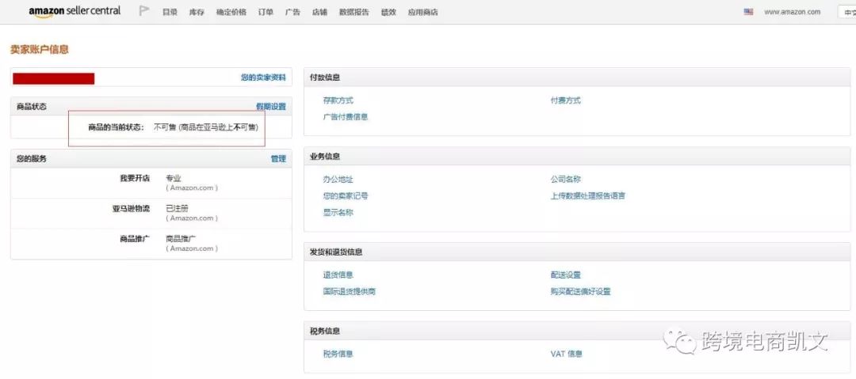This screenshot has height=379, width=856.
Task: Open the 数据报告 menu
Action: click(353, 12)
